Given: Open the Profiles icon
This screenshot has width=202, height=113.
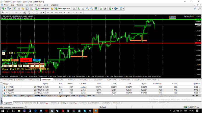Looking at the screenshot, I should [8, 9].
